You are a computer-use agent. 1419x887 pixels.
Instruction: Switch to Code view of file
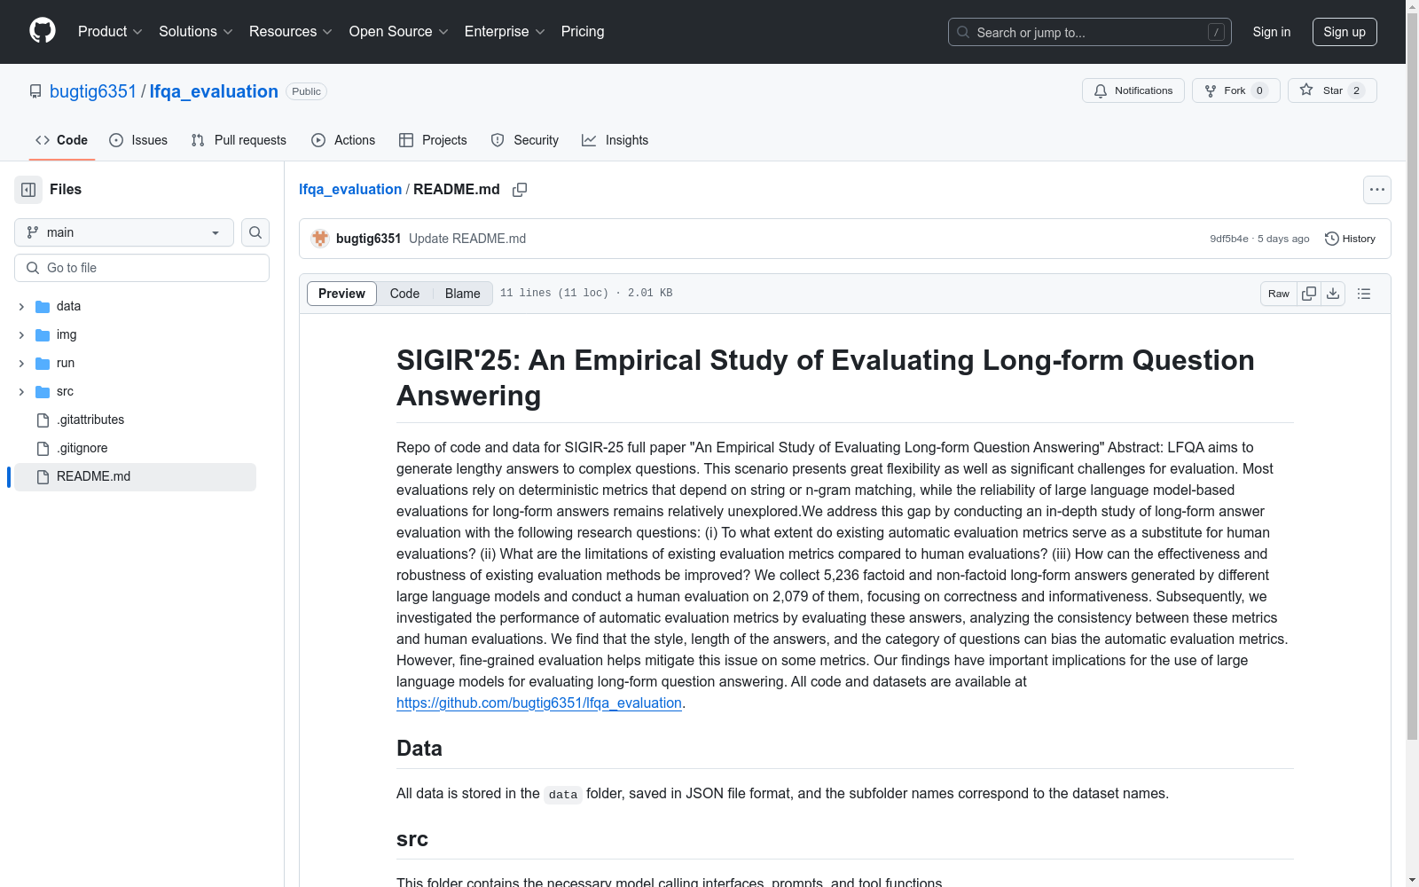click(404, 294)
